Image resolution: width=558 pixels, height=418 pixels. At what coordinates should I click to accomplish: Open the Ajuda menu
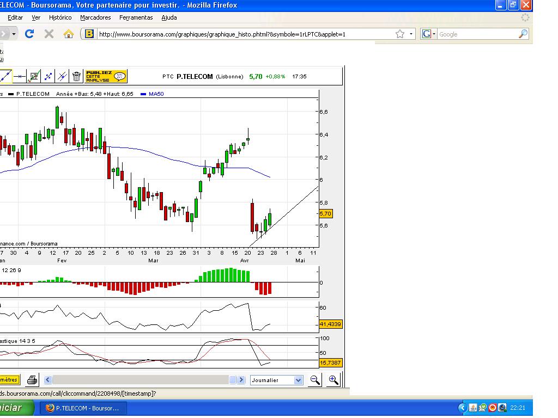click(169, 17)
